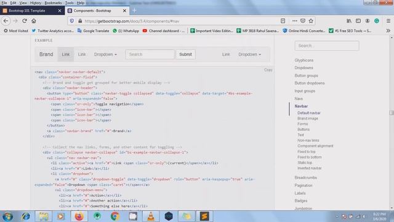The image size is (394, 222).
Task: Close the Bootstrap 101 Template tab
Action: point(60,10)
